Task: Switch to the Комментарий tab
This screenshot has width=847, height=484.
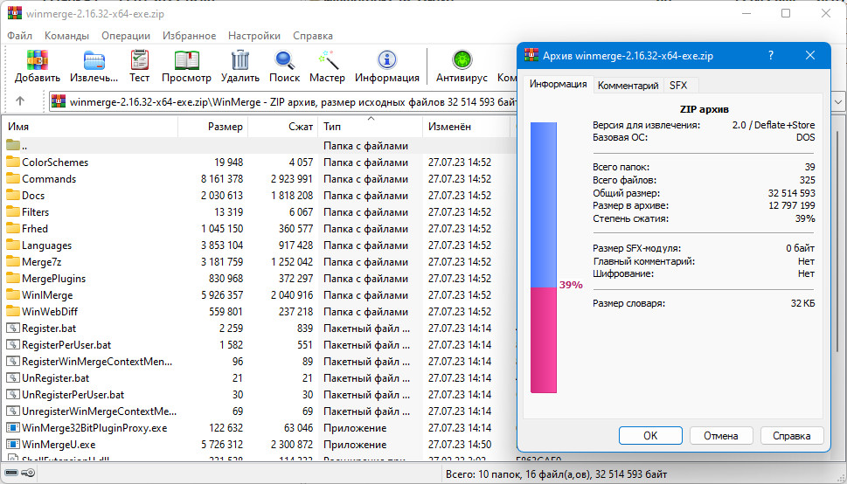Action: [x=628, y=86]
